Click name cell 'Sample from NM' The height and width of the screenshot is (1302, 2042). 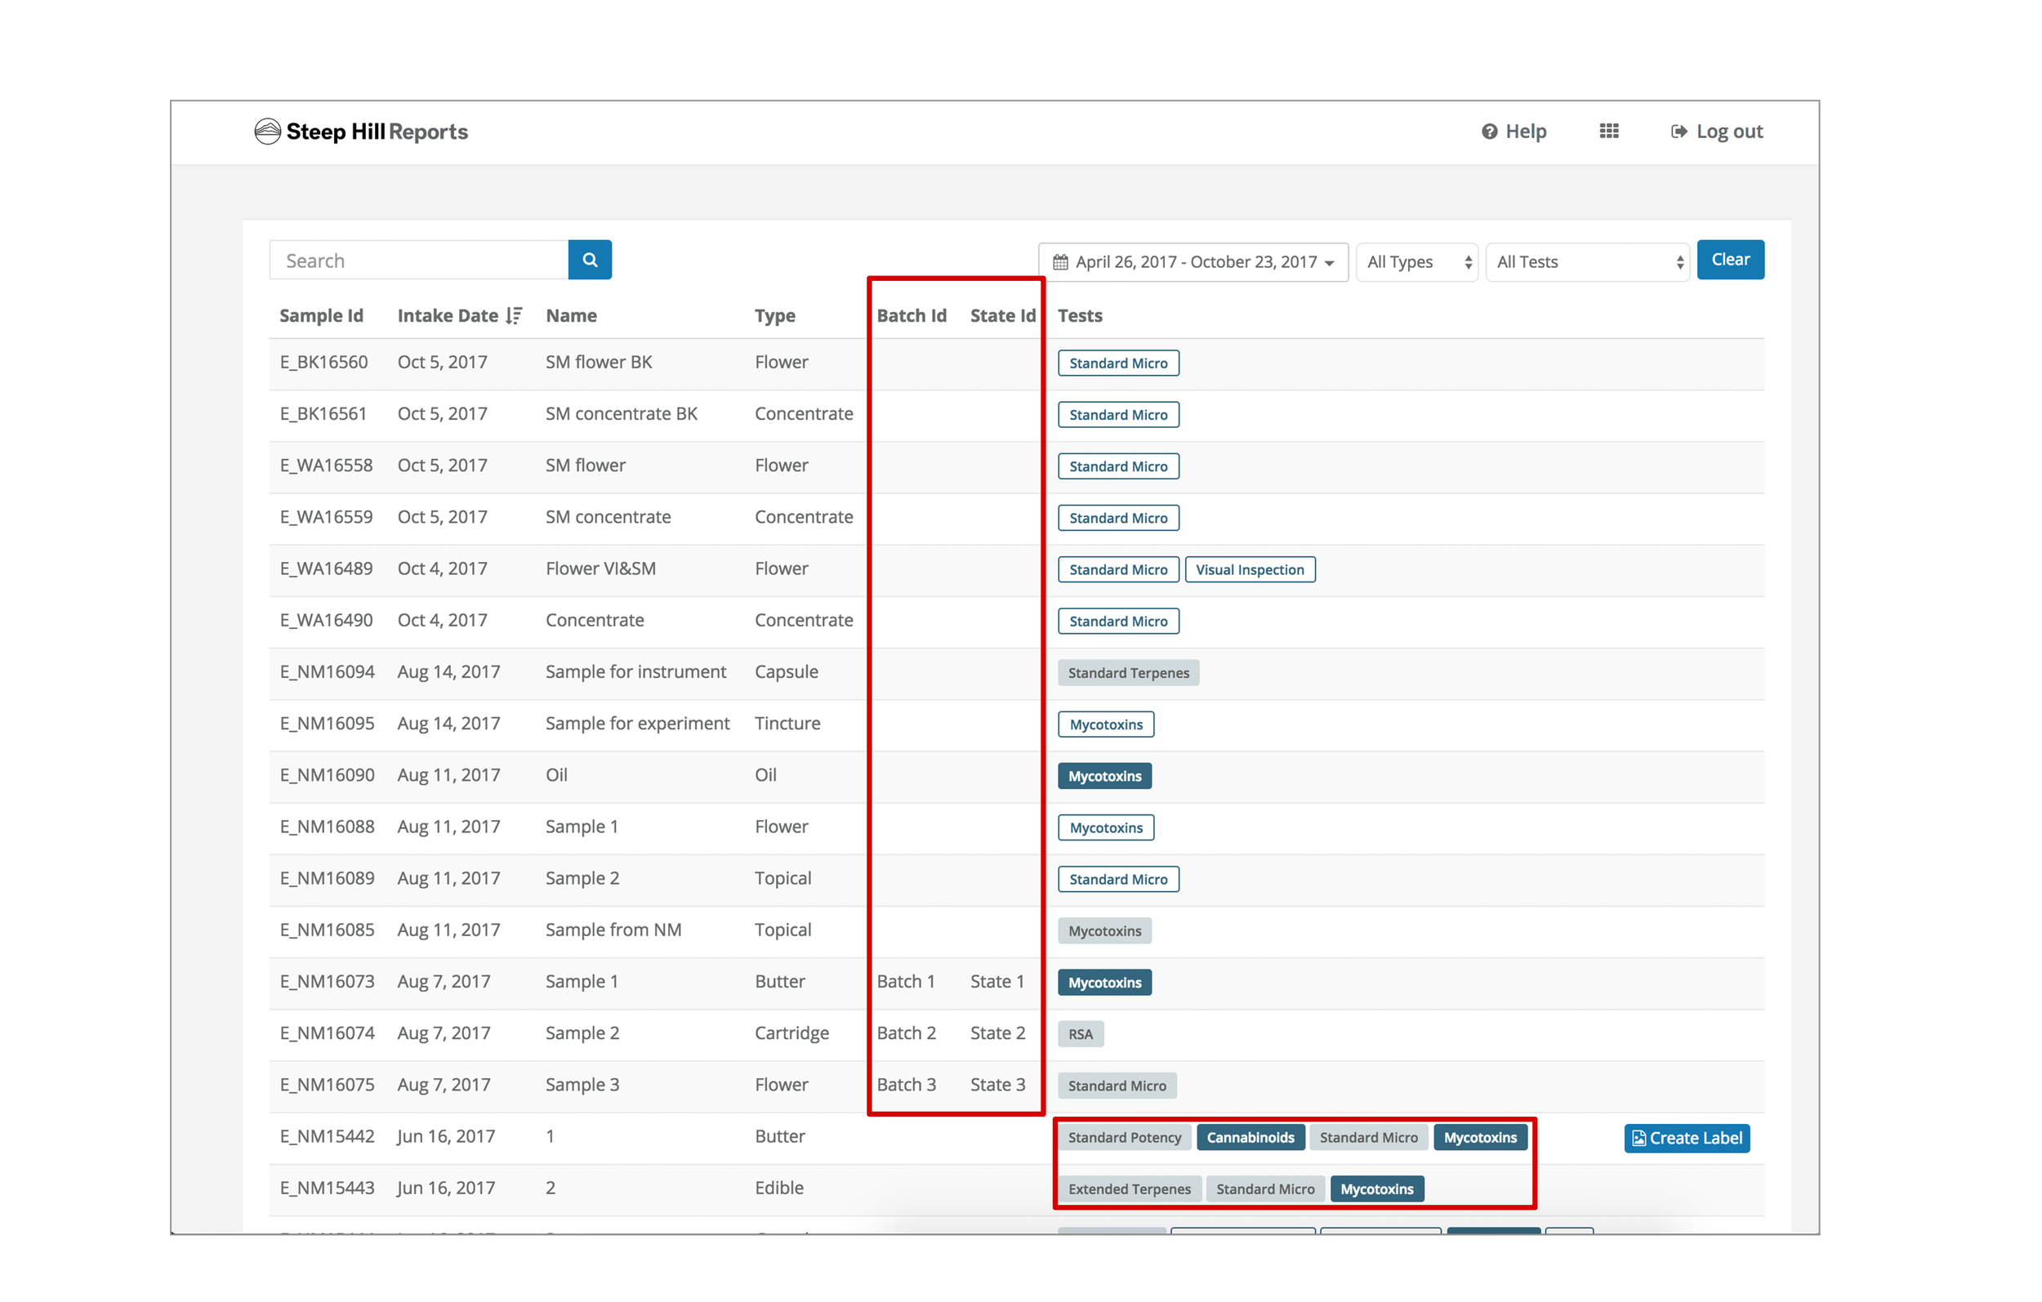point(613,930)
